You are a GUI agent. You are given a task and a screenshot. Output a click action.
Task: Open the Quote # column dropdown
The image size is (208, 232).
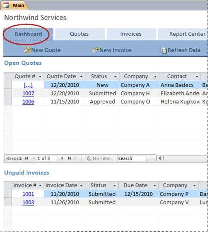40,77
